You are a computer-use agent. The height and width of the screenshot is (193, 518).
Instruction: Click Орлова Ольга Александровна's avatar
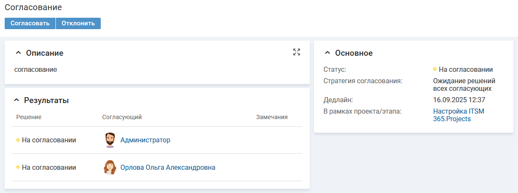click(x=110, y=168)
